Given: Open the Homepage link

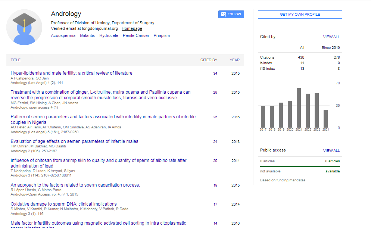Looking at the screenshot, I should pyautogui.click(x=132, y=28).
